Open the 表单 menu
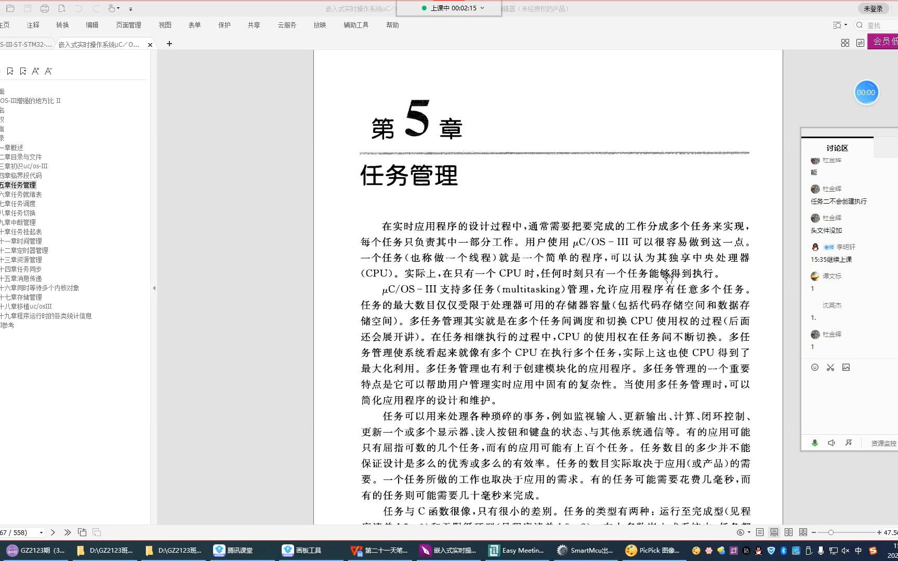Image resolution: width=898 pixels, height=561 pixels. (194, 25)
